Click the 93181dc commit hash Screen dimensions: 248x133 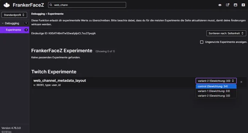pos(7,132)
